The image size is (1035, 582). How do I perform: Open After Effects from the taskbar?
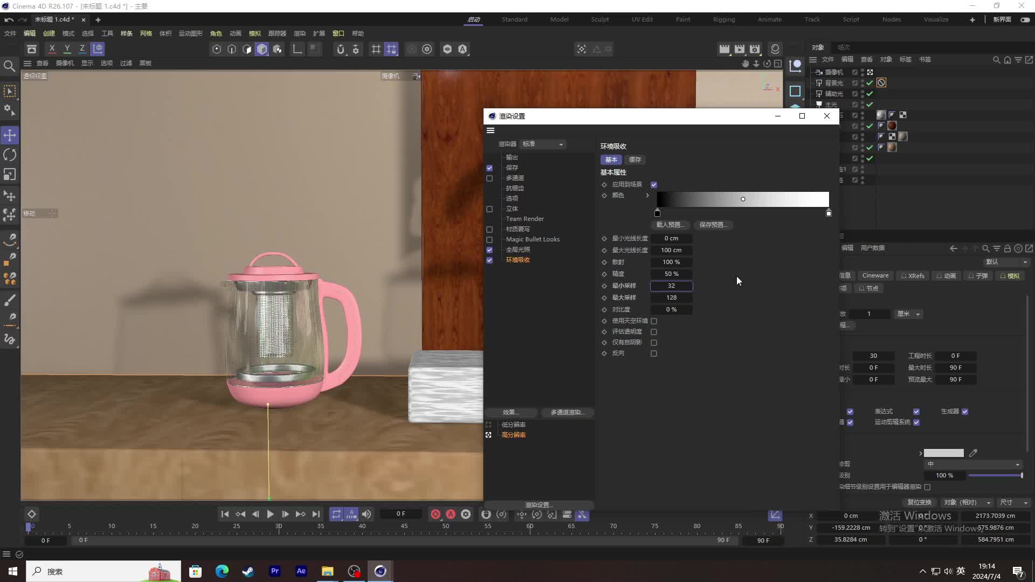[301, 571]
